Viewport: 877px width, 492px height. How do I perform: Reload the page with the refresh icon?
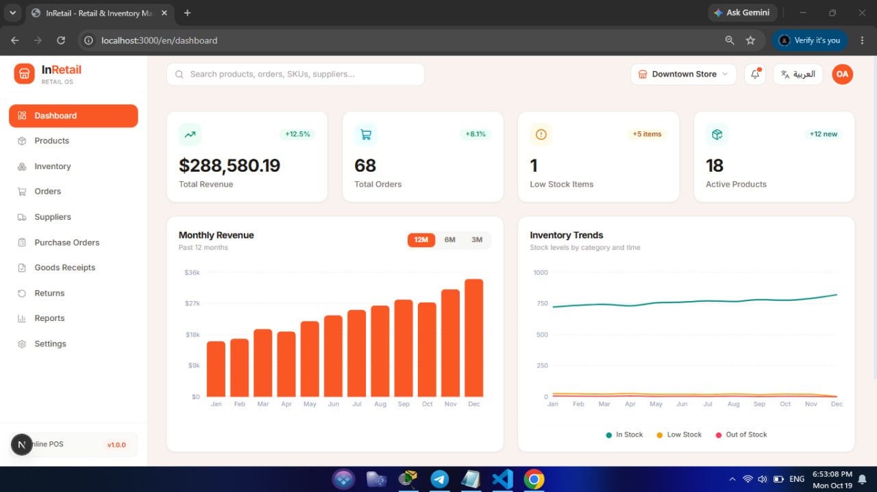(x=61, y=40)
